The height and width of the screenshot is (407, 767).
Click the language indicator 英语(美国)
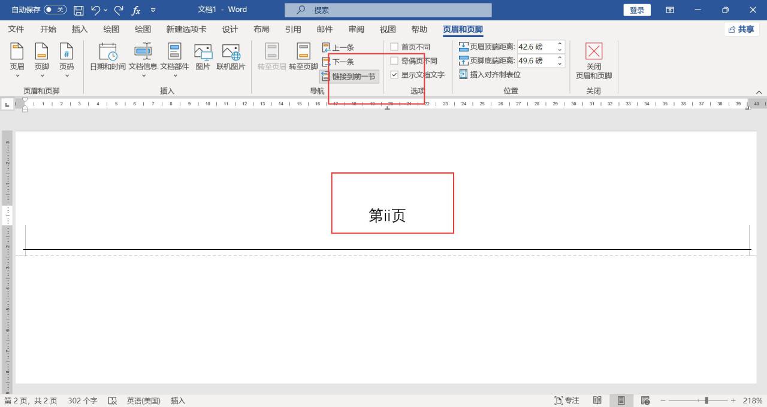click(144, 400)
